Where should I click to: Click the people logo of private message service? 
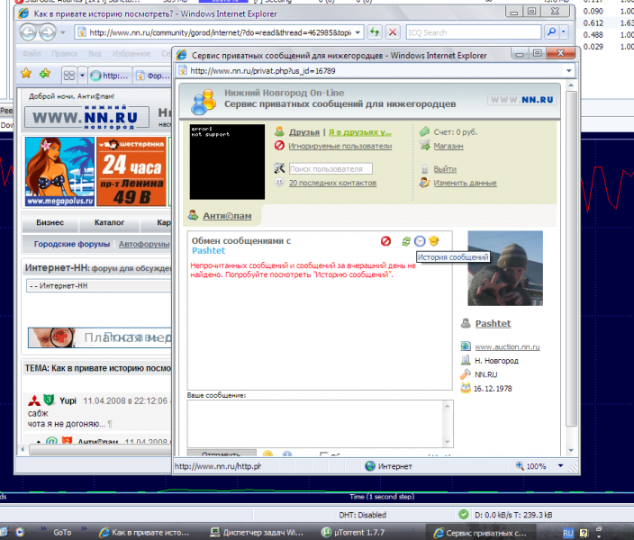coord(203,102)
